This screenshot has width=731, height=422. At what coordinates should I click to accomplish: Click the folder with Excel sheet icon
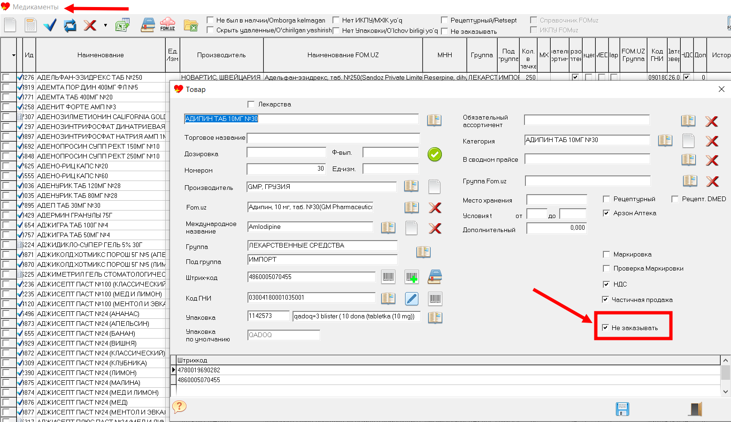point(191,25)
